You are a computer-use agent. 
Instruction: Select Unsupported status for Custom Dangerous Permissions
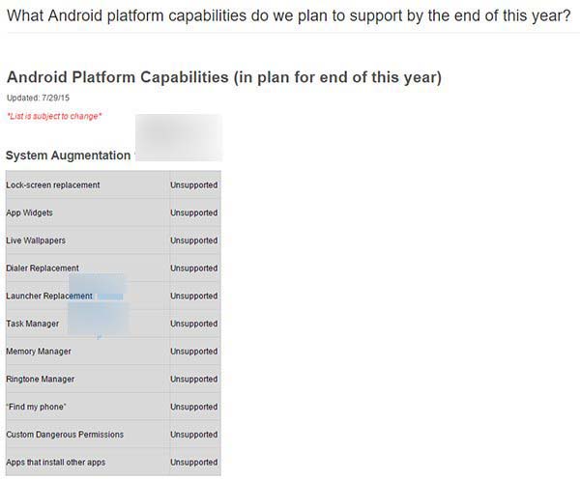coord(194,435)
